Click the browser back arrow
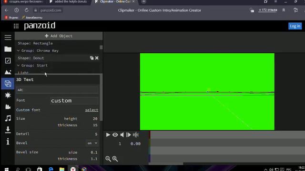This screenshot has height=171, width=305. tap(6, 10)
